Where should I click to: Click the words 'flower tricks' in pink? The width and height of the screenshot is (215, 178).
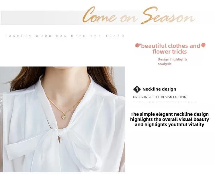pyautogui.click(x=170, y=52)
